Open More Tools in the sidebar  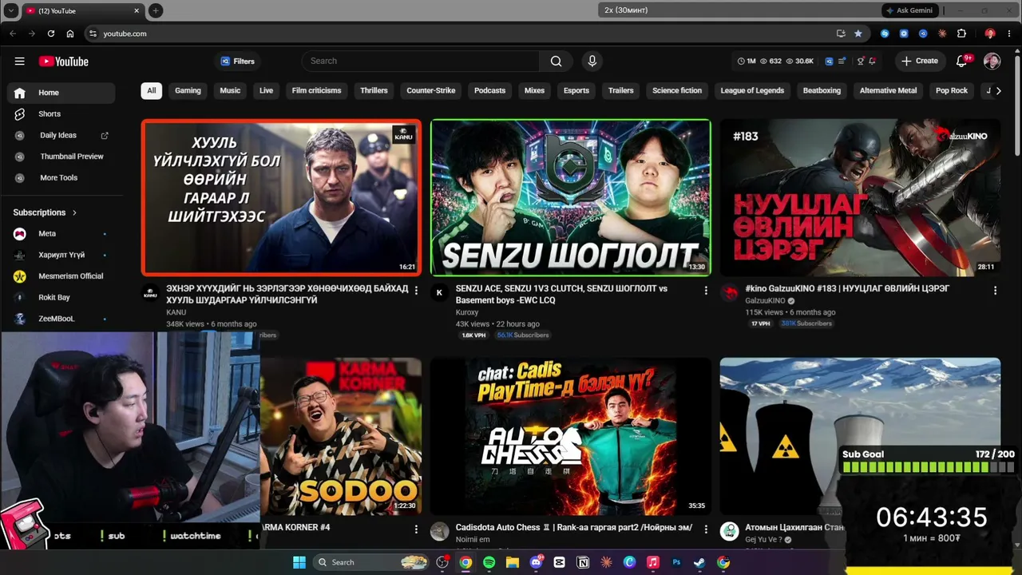click(61, 178)
